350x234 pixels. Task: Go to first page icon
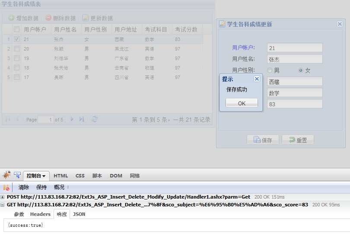pos(8,119)
